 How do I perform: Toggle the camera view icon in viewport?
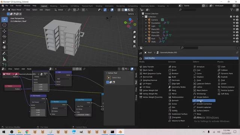[x=134, y=42]
